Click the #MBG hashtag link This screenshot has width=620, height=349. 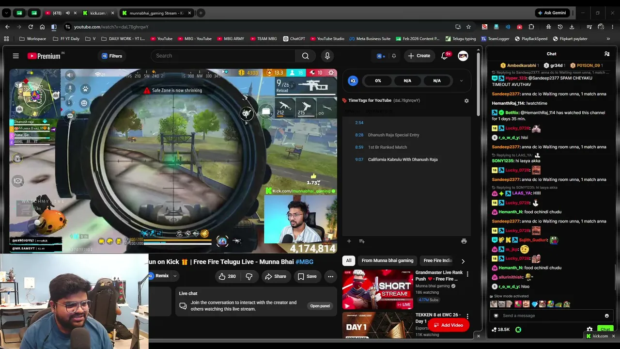pyautogui.click(x=304, y=262)
